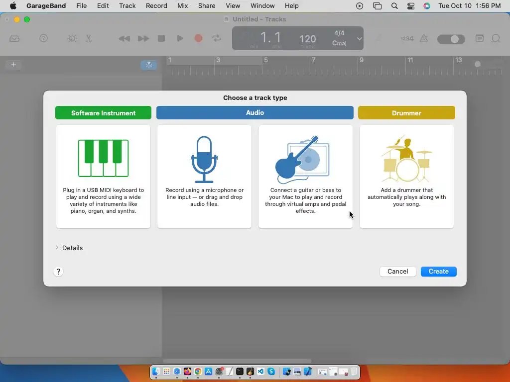The image size is (510, 382).
Task: Open Google Chrome from the Dock
Action: tap(198, 371)
